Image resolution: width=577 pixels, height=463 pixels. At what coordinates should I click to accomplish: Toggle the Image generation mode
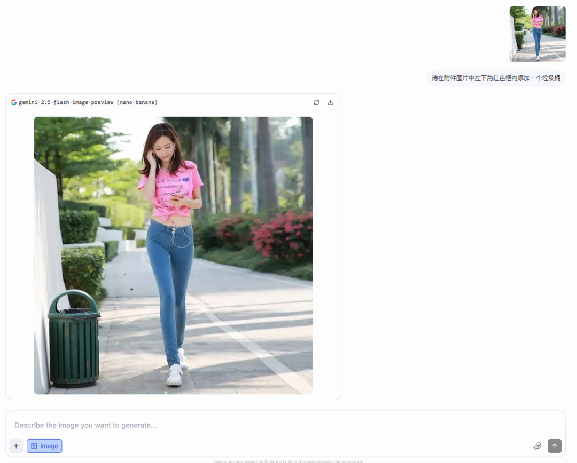click(44, 446)
